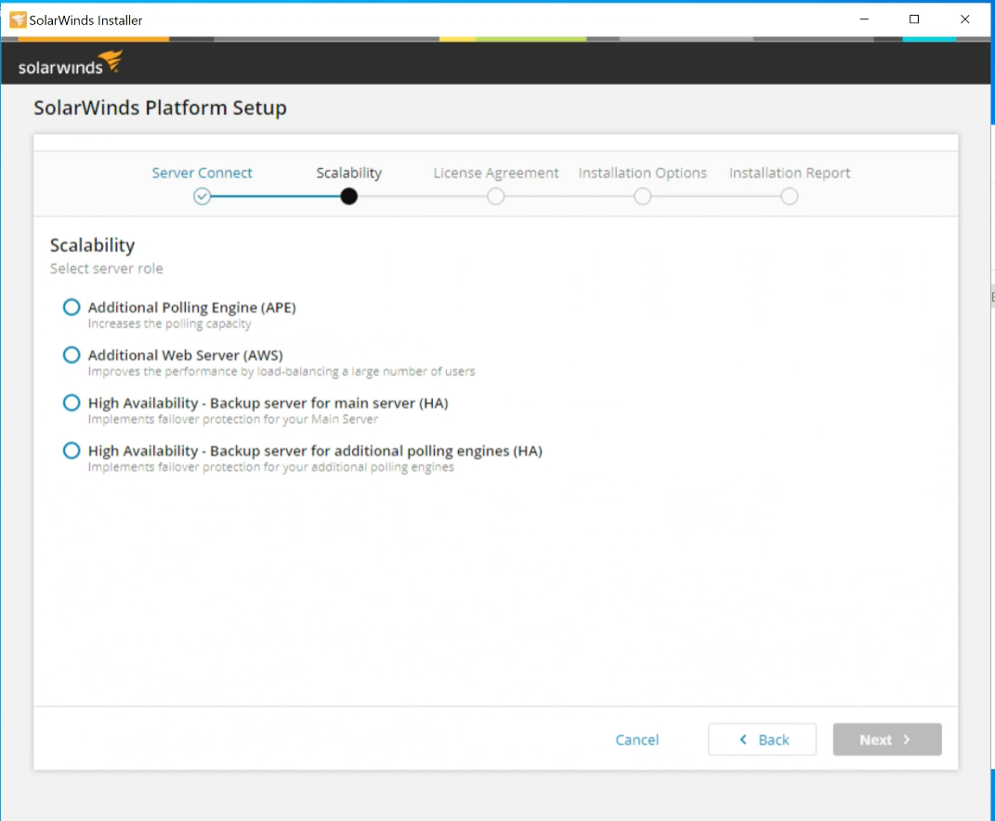Click 'Increases the polling capacity' description
995x821 pixels.
(169, 324)
